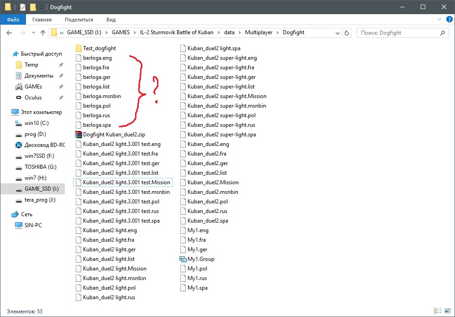The width and height of the screenshot is (455, 317).
Task: Select Kuban_duel2 light.Mission file
Action: tap(115, 269)
